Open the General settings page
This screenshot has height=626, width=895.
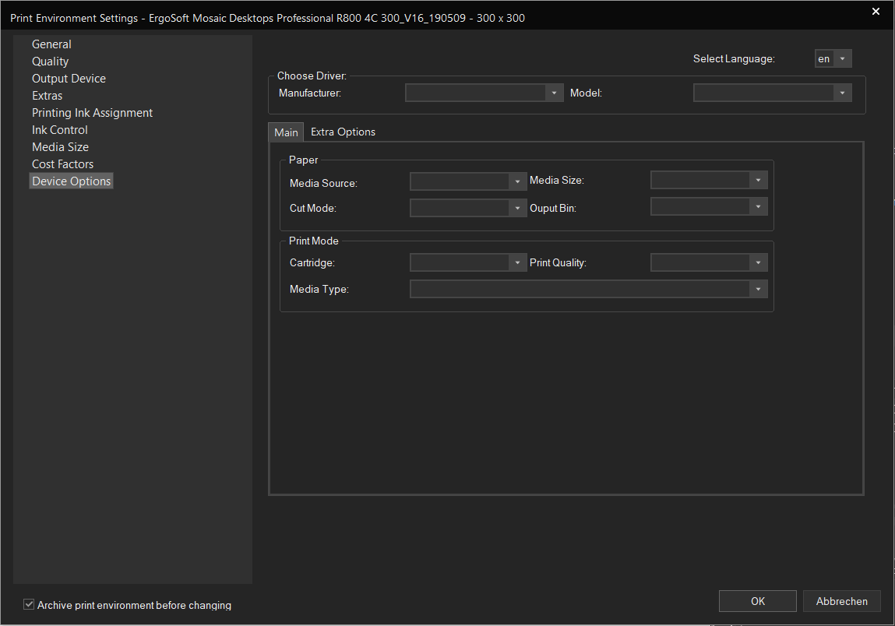(x=51, y=44)
